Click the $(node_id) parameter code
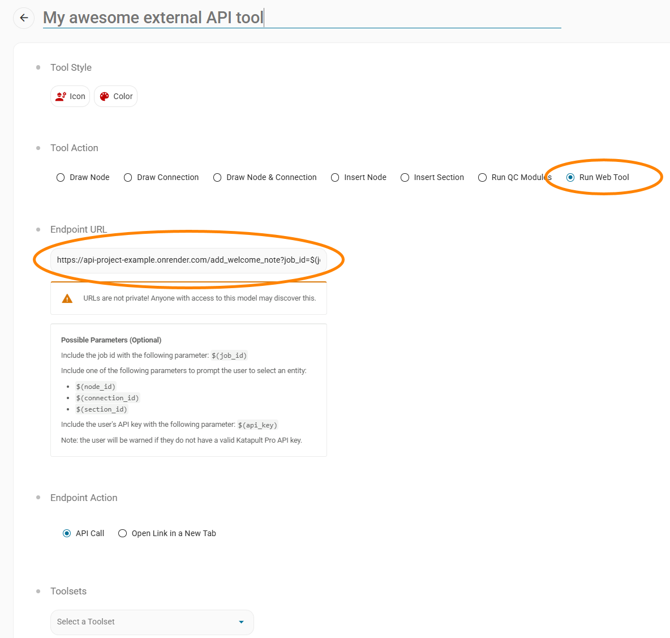670x638 pixels. [x=96, y=387]
